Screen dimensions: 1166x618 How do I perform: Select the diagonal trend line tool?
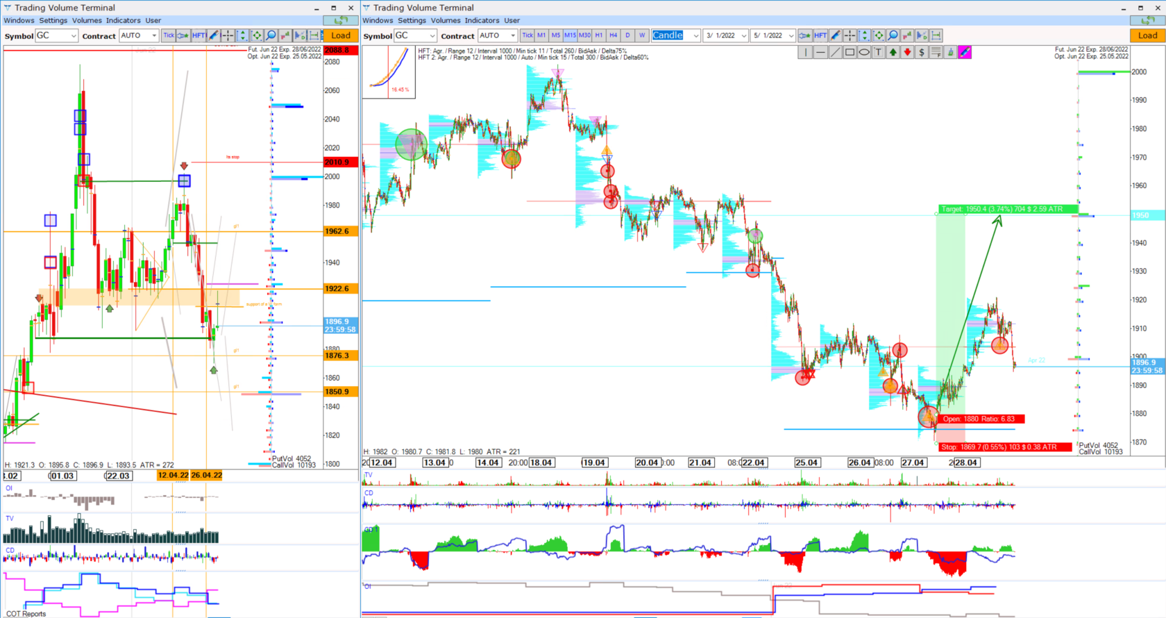point(835,52)
